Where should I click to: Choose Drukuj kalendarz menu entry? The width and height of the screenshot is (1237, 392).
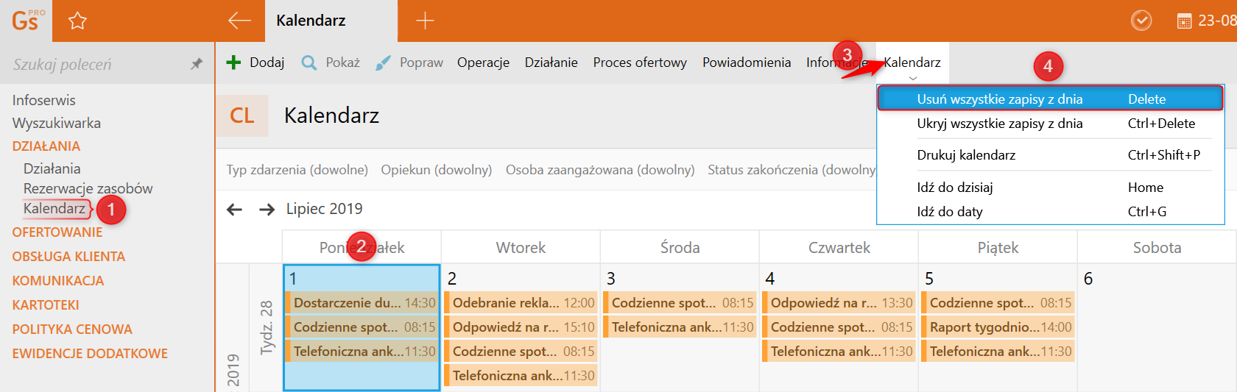966,155
